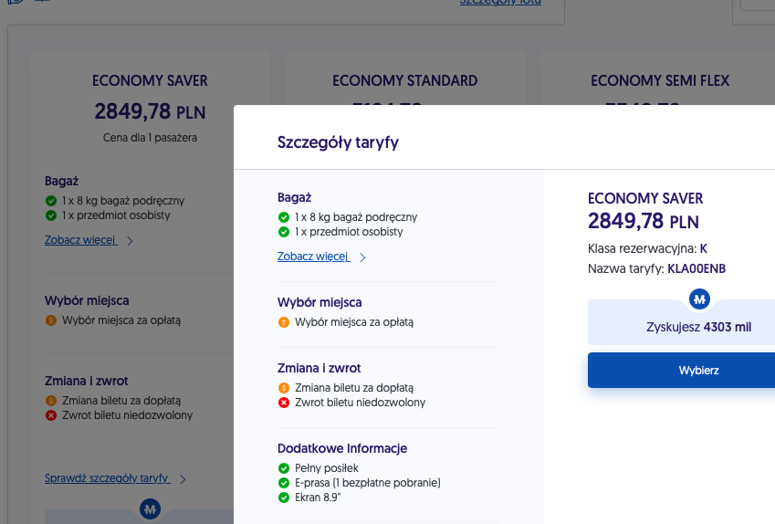The height and width of the screenshot is (524, 775).
Task: Click the 2849,78 PLN price in the modal
Action: (x=643, y=221)
